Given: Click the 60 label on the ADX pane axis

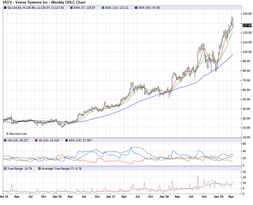Looking at the screenshot, I should pos(244,144).
